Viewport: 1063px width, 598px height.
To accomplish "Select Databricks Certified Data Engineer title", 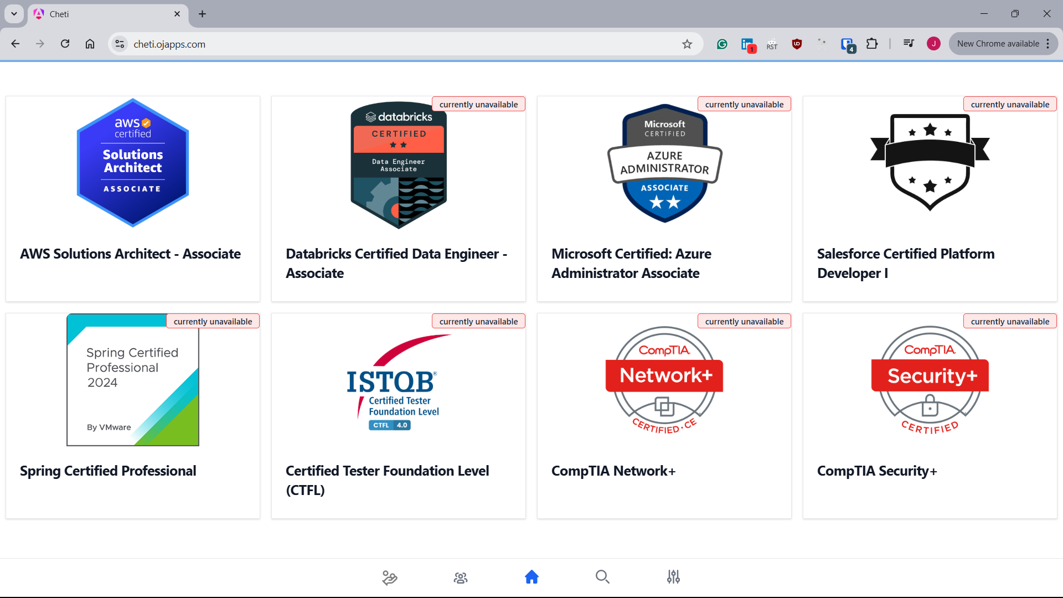I will coord(396,264).
